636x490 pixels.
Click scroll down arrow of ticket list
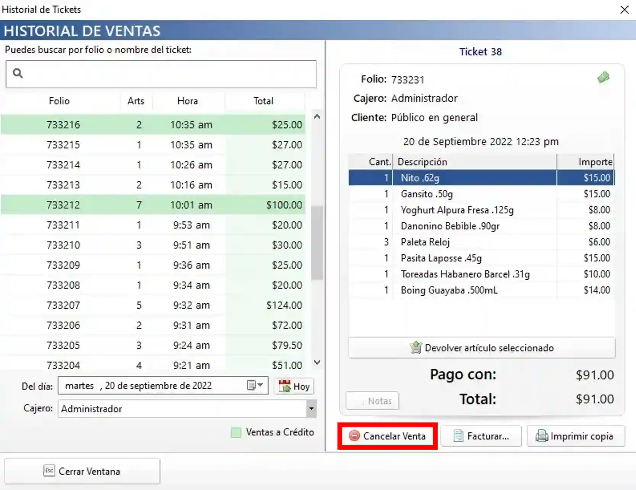click(x=317, y=362)
